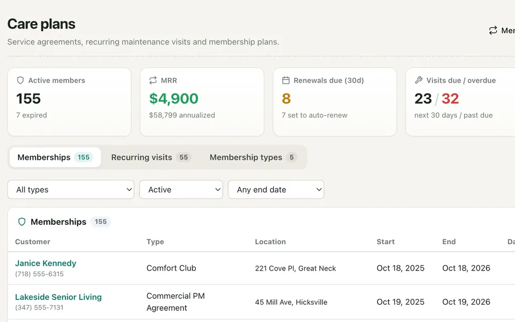
Task: Click the shield icon in the Memberships table header
Action: click(x=21, y=222)
